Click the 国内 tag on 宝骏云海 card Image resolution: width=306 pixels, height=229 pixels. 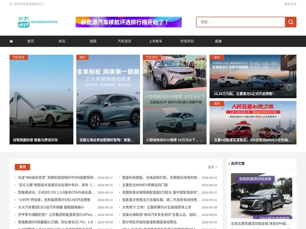tap(82, 57)
